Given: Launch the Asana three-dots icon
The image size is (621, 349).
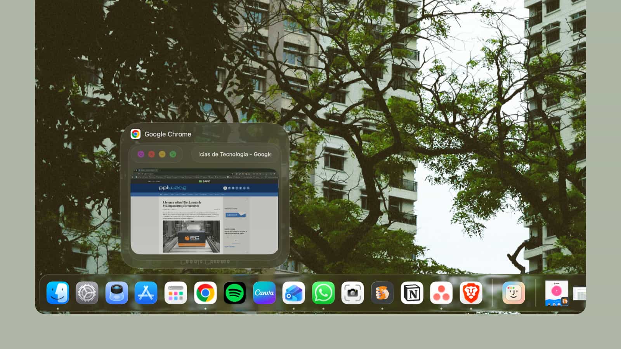Looking at the screenshot, I should (x=441, y=293).
